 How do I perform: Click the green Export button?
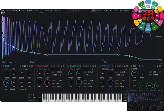tap(124, 10)
